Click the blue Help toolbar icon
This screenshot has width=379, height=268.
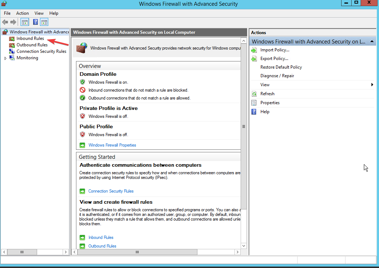[x=35, y=22]
